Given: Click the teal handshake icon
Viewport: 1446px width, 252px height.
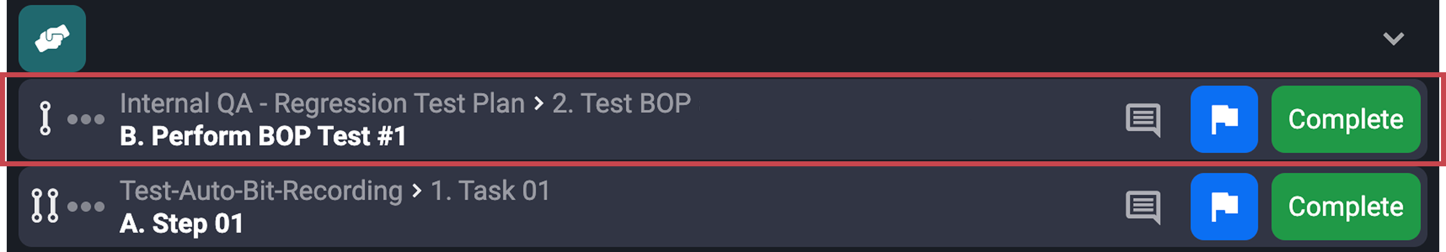Looking at the screenshot, I should (x=52, y=38).
